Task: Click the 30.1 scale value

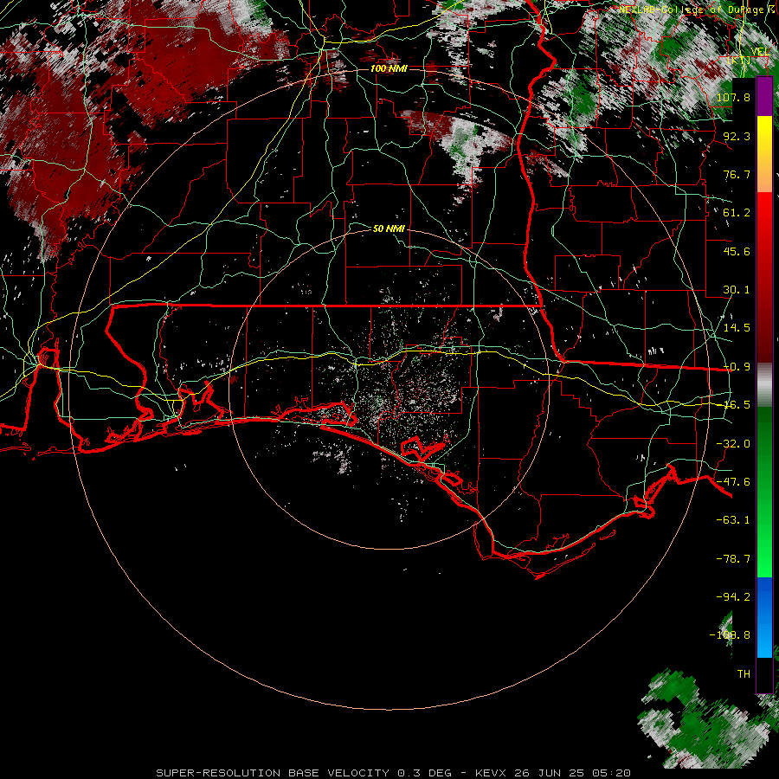Action: (737, 290)
